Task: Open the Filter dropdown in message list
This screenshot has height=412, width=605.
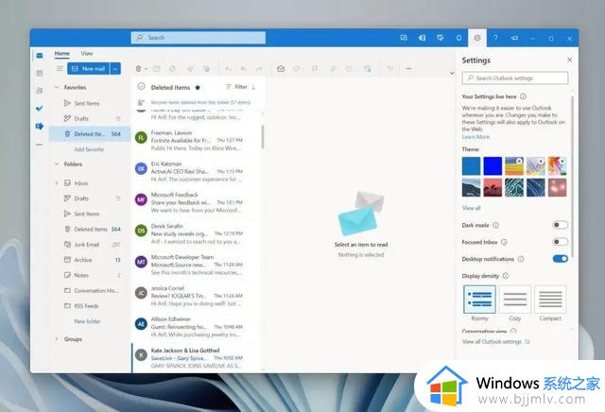Action: pyautogui.click(x=236, y=87)
